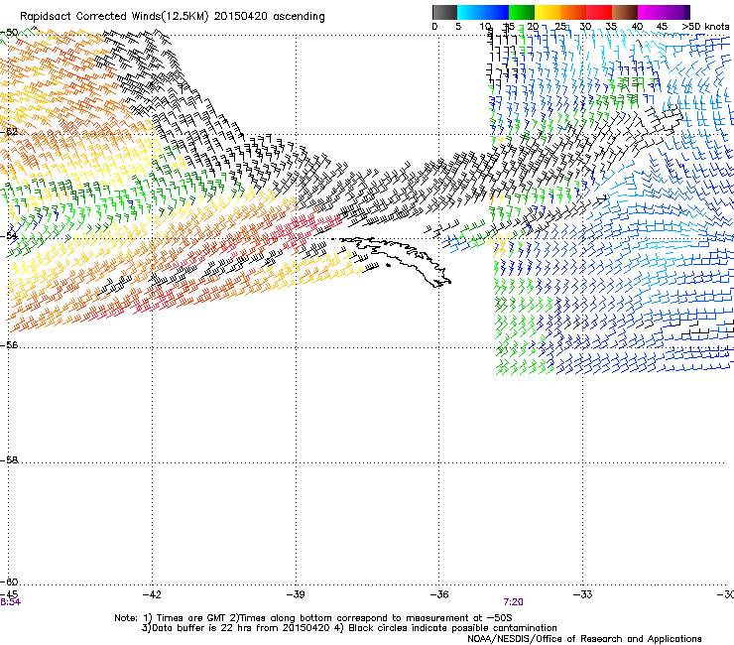Click the "NOAA/NESDIS/Office of Research and Applications" credit

pyautogui.click(x=584, y=639)
